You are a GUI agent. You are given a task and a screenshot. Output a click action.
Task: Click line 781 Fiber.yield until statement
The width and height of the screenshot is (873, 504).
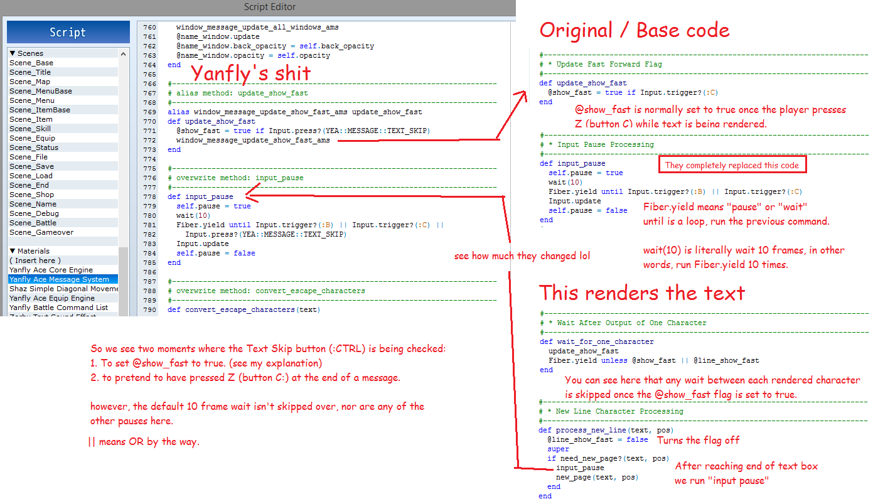(x=310, y=225)
